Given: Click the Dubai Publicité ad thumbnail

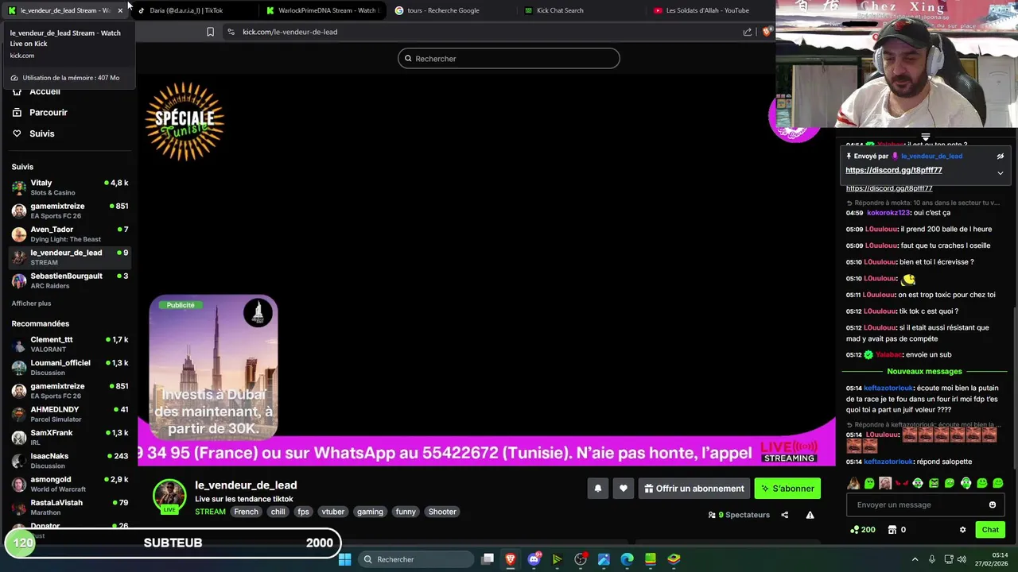Looking at the screenshot, I should point(213,368).
